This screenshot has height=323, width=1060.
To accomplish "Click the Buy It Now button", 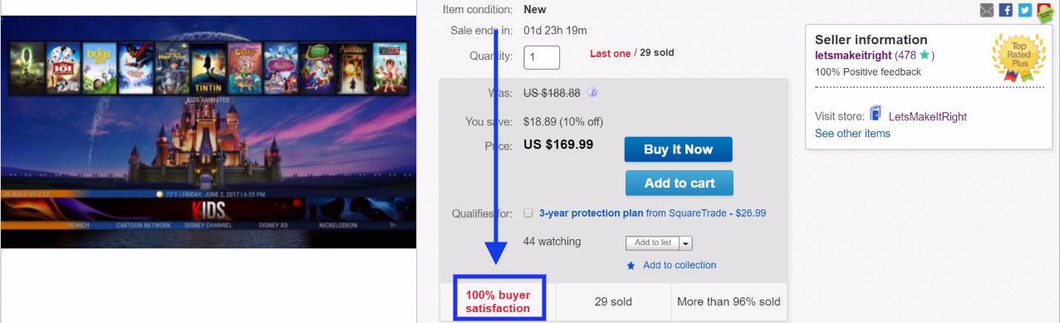I will coord(679,149).
